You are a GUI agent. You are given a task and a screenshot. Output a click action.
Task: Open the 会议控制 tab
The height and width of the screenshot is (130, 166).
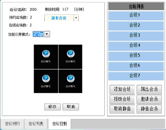tap(60, 124)
